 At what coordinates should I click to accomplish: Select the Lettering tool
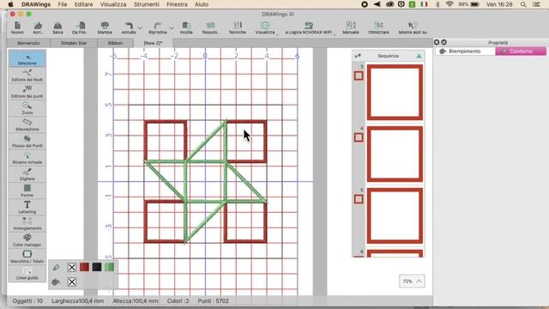coord(27,207)
